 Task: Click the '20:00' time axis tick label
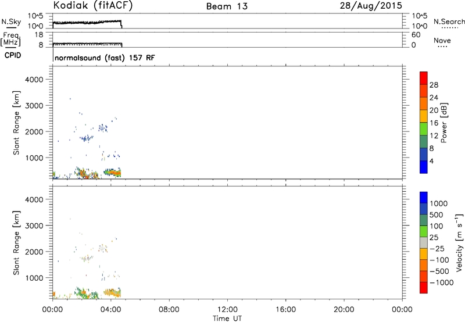[x=344, y=310]
